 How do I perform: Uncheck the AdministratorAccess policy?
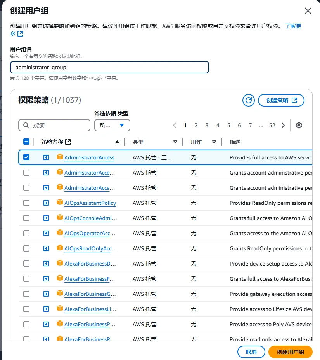(x=26, y=157)
